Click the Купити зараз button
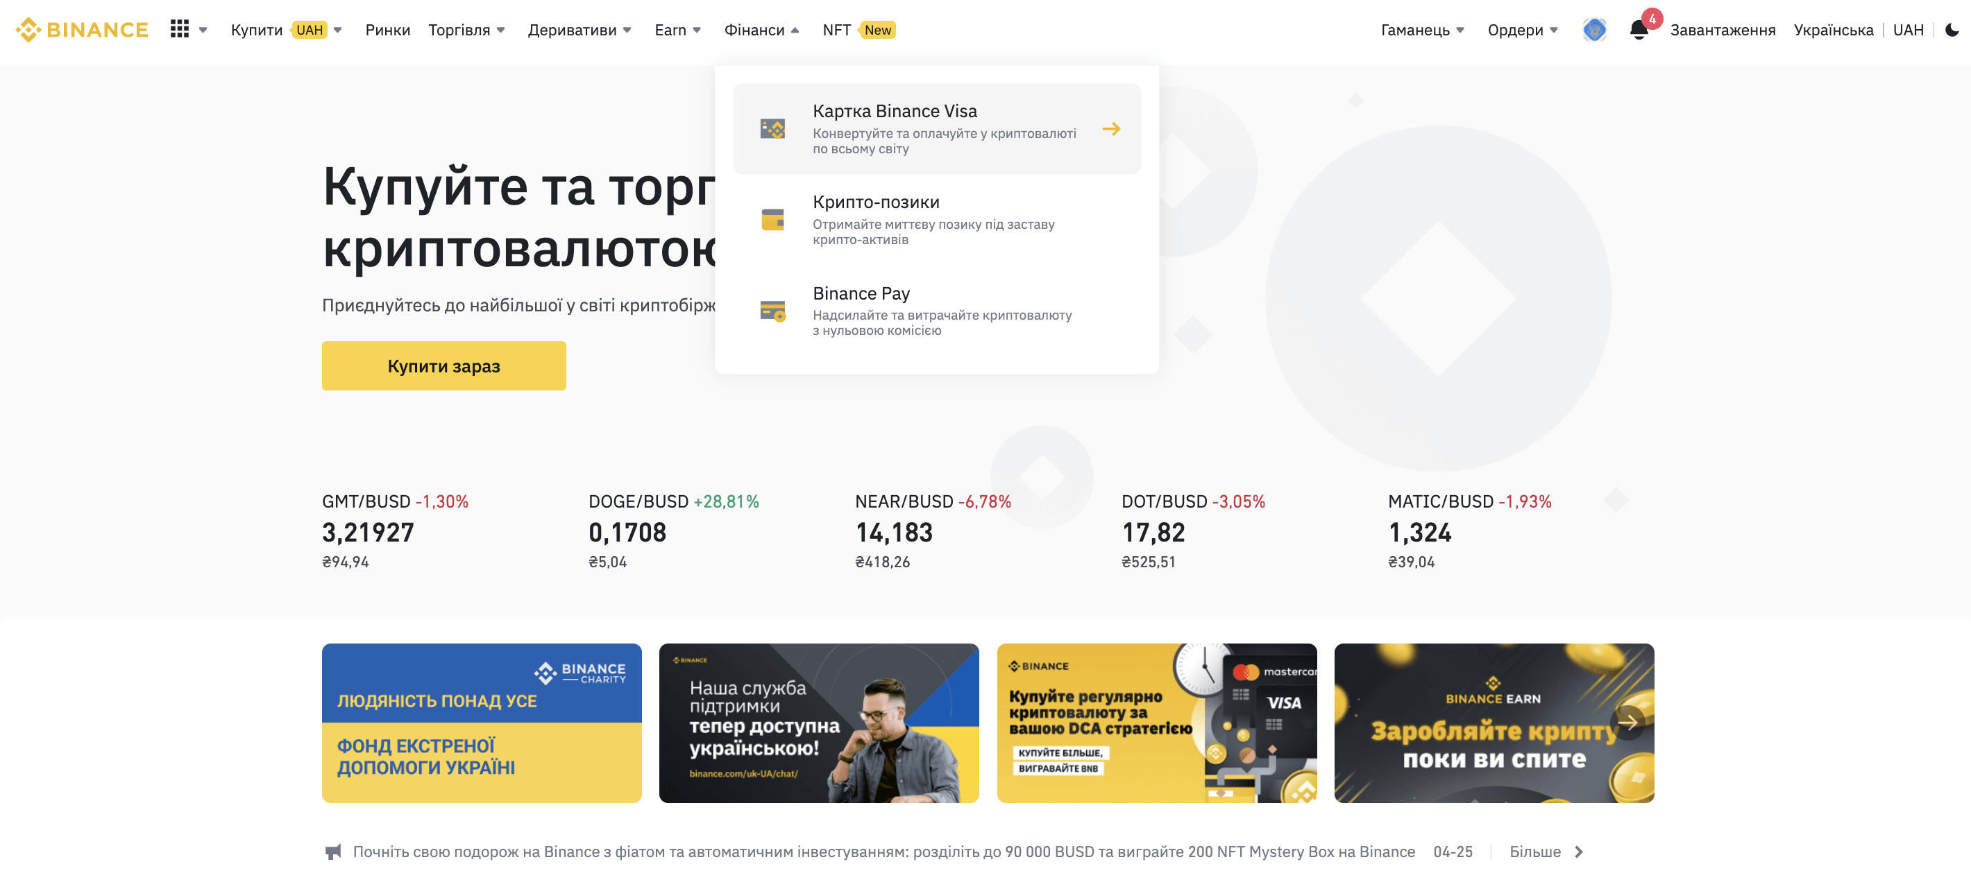Viewport: 1971px width, 889px height. coord(443,366)
